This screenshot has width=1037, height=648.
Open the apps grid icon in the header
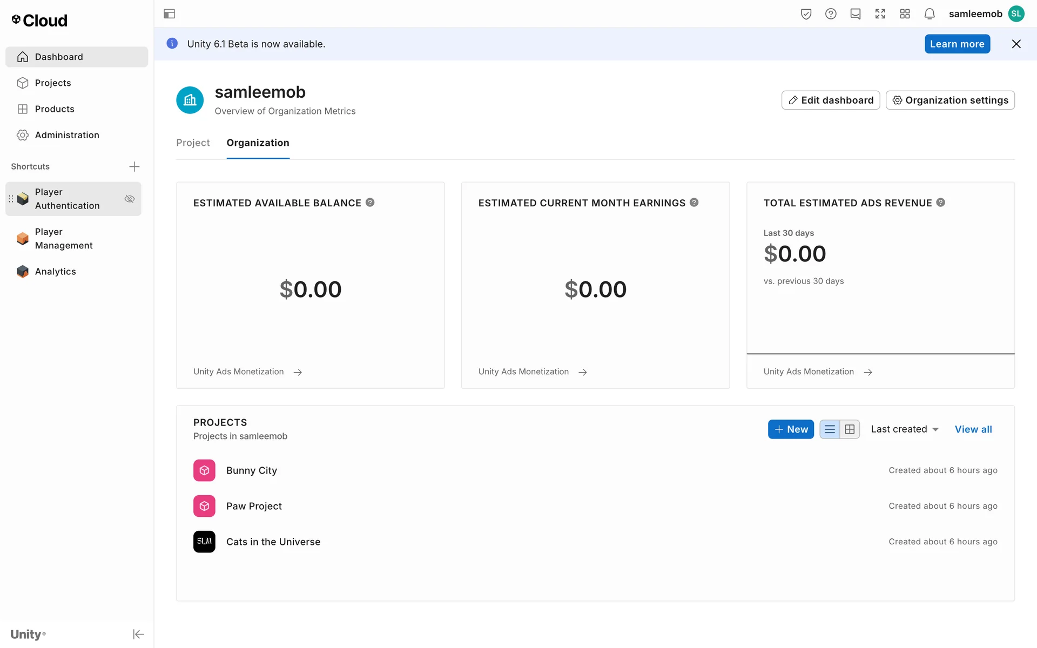[x=905, y=14]
